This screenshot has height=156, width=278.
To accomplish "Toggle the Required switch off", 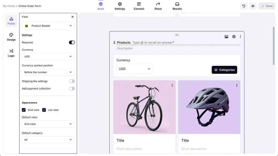I will (x=72, y=42).
